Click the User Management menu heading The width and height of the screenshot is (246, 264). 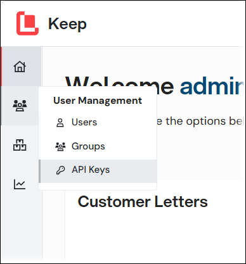pyautogui.click(x=98, y=101)
